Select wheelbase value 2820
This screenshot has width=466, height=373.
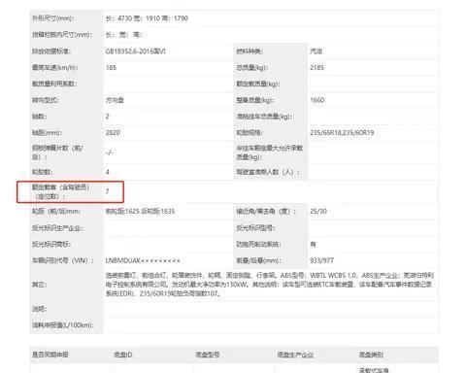(x=113, y=132)
